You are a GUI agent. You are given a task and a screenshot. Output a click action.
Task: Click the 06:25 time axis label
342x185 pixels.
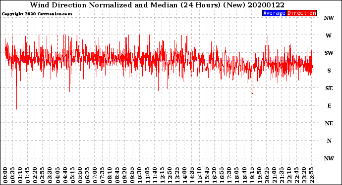[x=87, y=175]
